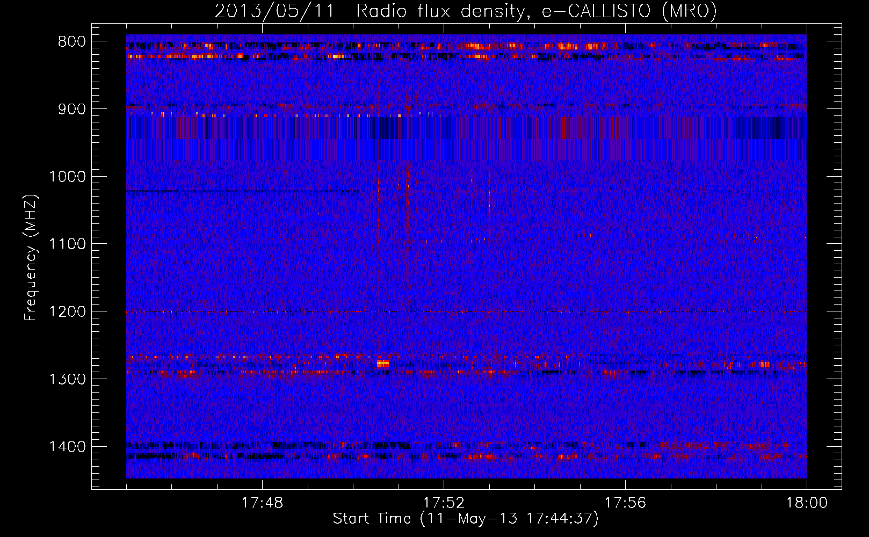Click the 1400 frequency tick label

pyautogui.click(x=67, y=447)
